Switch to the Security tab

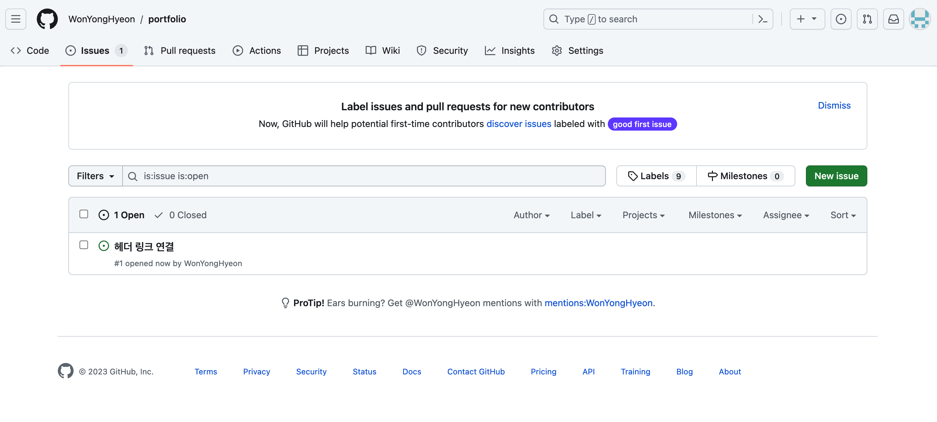click(x=442, y=51)
